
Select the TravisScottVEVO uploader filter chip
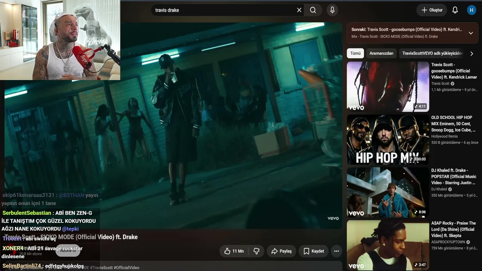point(432,53)
